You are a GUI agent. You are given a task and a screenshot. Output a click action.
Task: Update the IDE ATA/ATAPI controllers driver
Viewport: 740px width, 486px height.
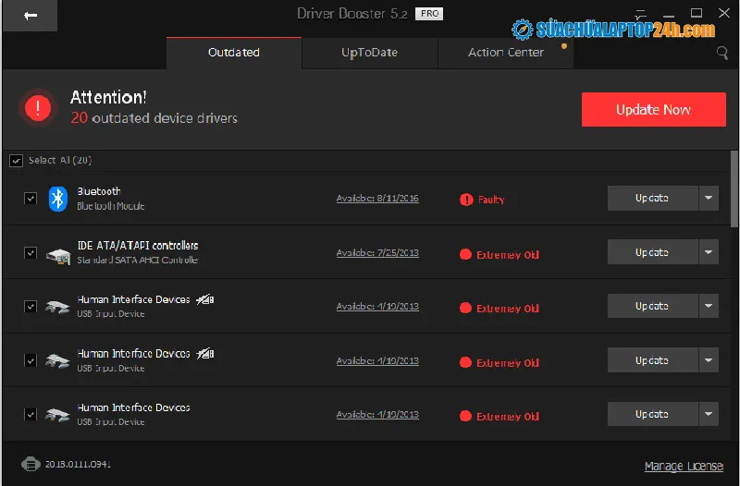[652, 252]
